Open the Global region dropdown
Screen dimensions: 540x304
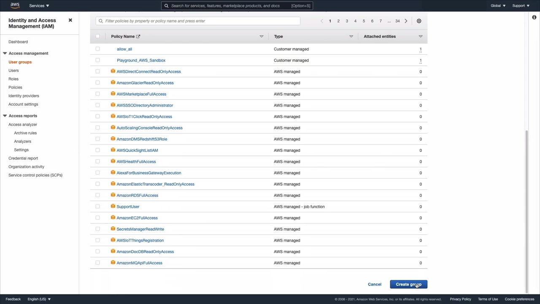click(498, 5)
